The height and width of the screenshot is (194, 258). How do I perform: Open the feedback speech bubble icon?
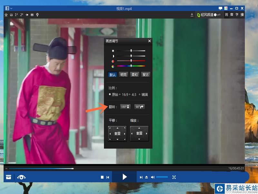pos(220,8)
